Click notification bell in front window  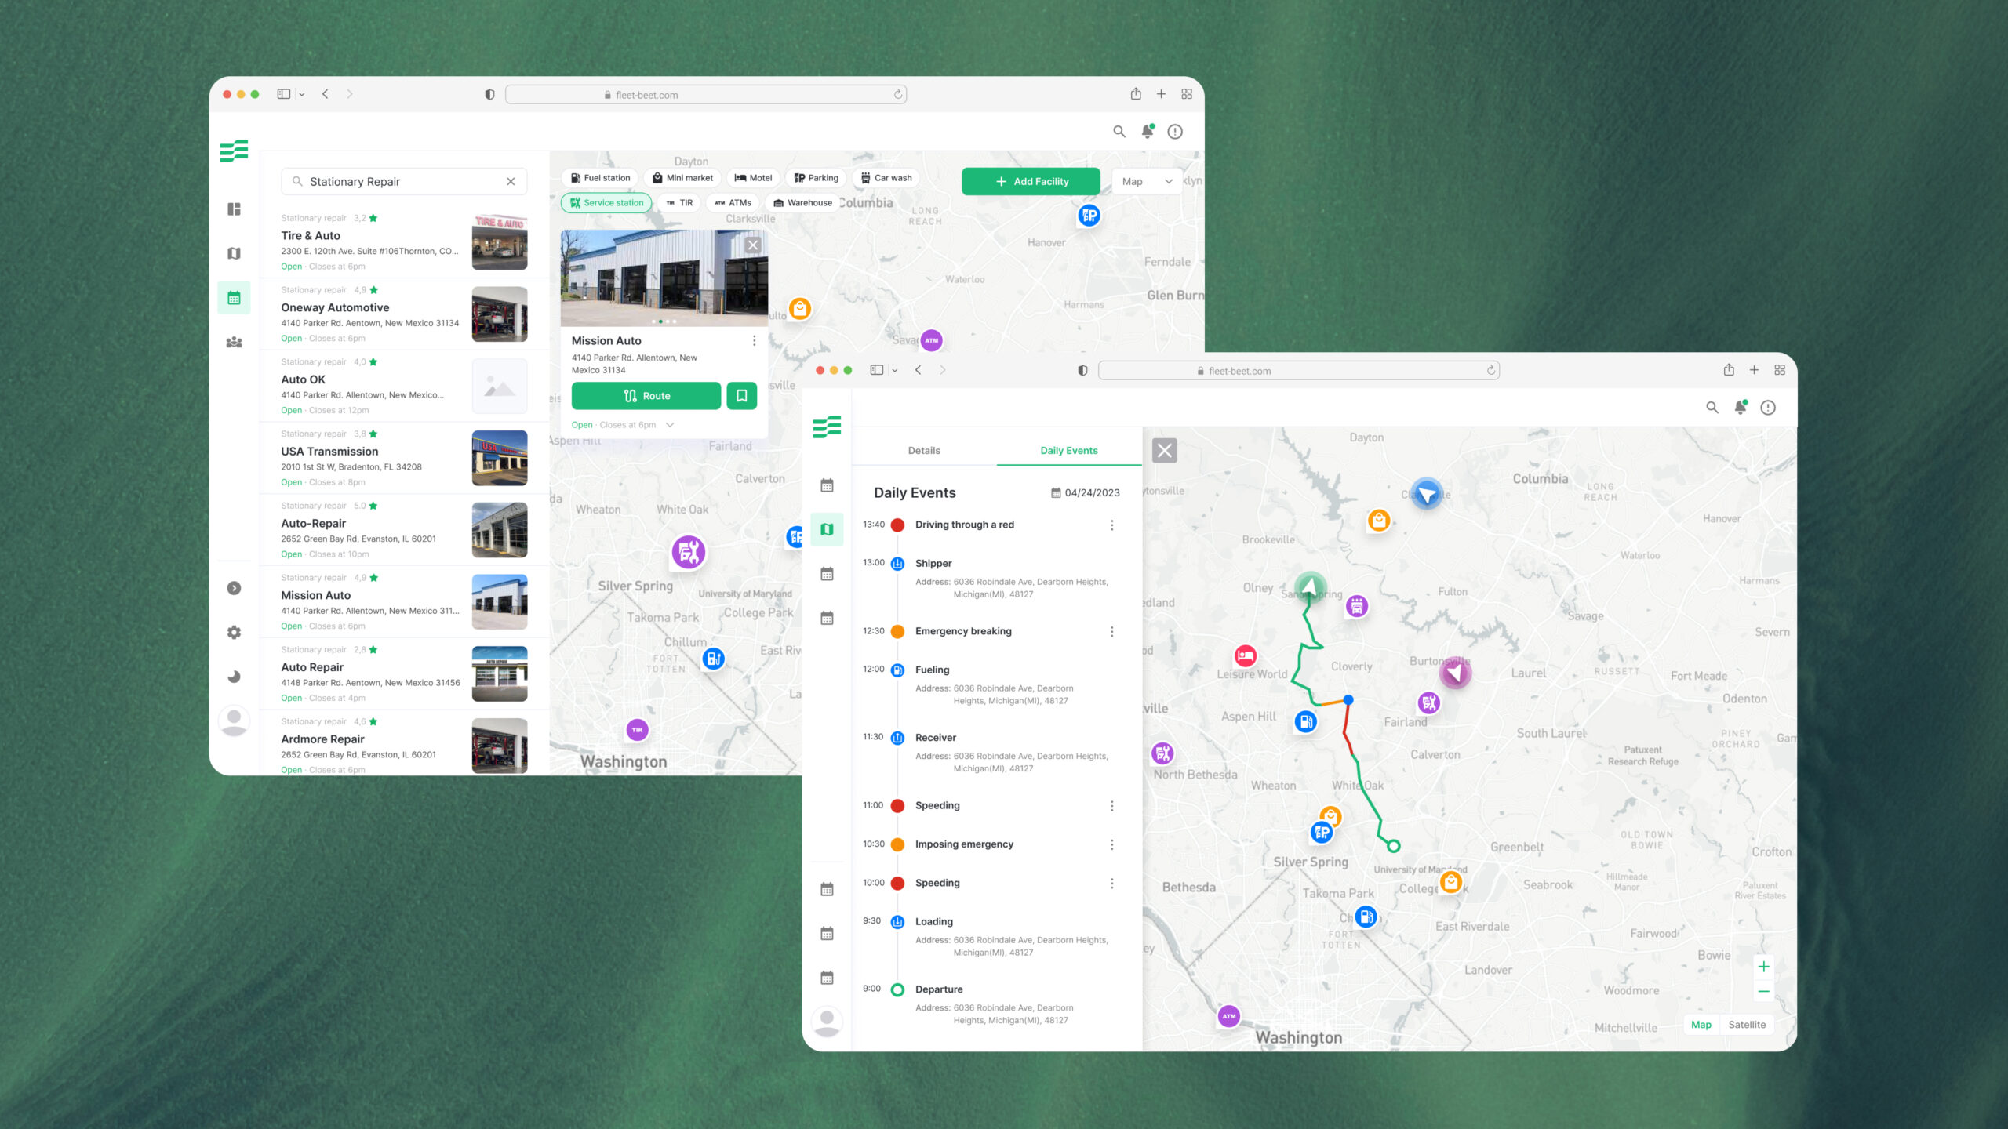tap(1741, 408)
